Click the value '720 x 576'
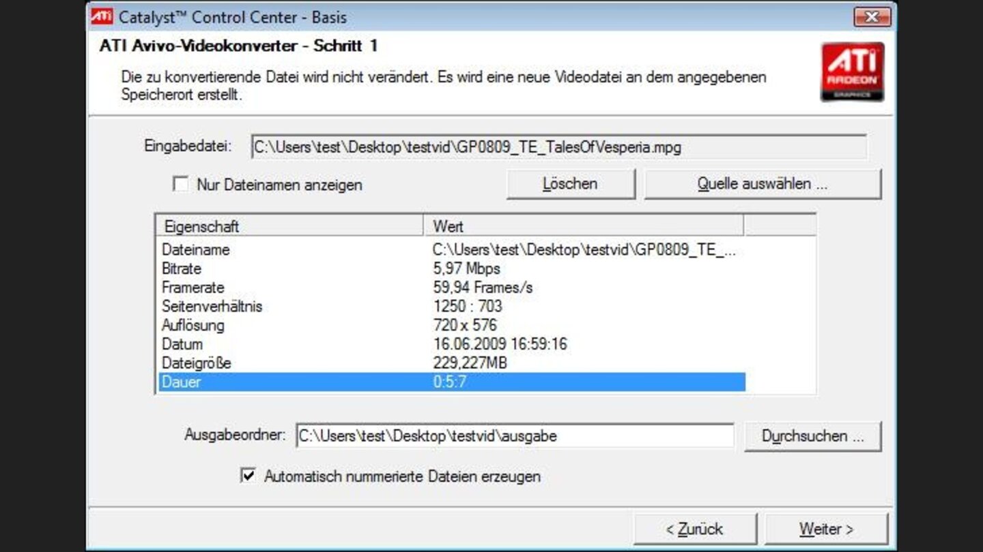Screen dimensions: 983x552 [465, 325]
